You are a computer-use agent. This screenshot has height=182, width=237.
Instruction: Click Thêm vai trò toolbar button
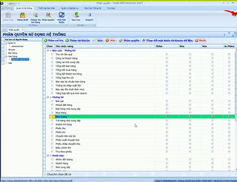click(54, 40)
